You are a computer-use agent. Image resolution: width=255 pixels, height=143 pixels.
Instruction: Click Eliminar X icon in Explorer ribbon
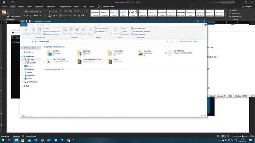77,30
